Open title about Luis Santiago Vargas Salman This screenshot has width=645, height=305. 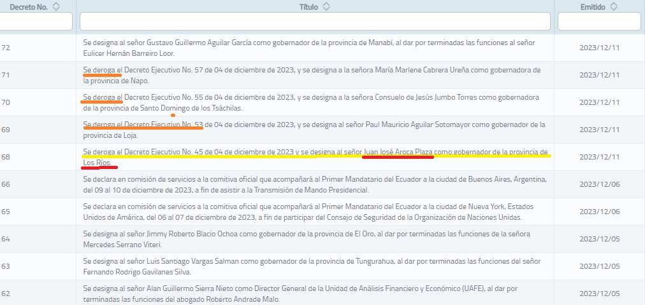pos(312,266)
